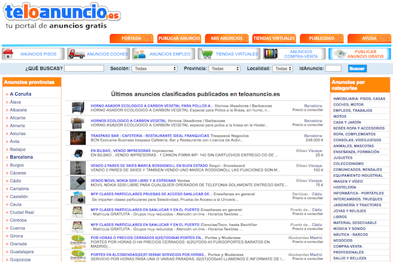This screenshot has height=262, width=393.
Task: Click the Anuncios Coches link
Action: click(107, 54)
